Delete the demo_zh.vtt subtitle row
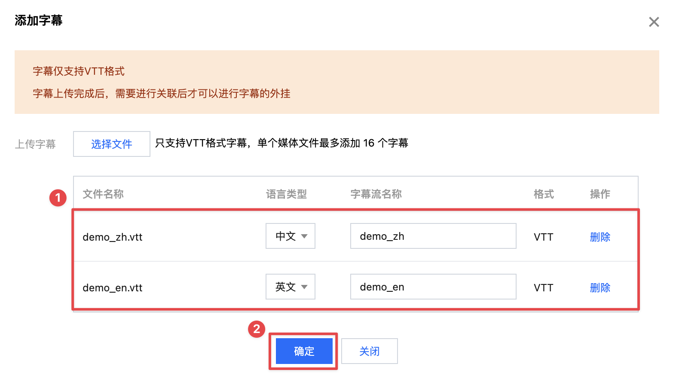Viewport: 673px width, 373px height. pyautogui.click(x=600, y=237)
